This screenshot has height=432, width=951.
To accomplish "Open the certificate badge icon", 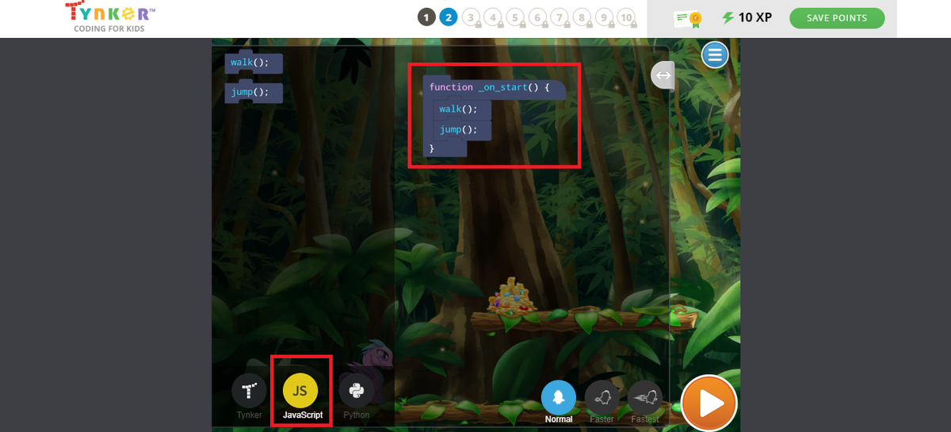I will click(688, 18).
